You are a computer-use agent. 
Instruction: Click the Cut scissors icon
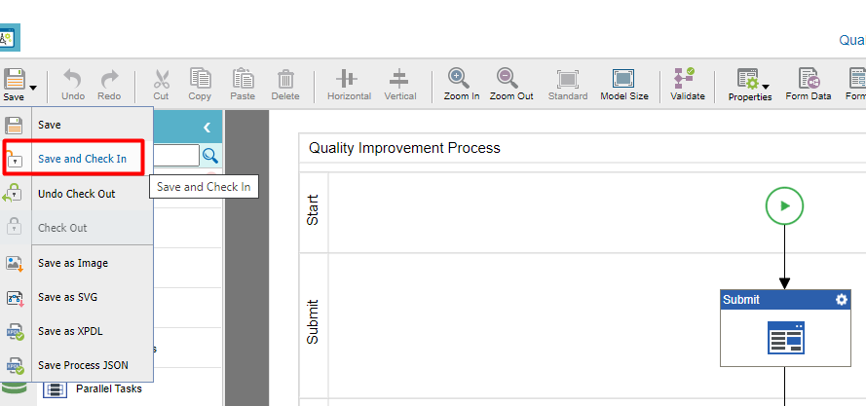click(x=161, y=80)
